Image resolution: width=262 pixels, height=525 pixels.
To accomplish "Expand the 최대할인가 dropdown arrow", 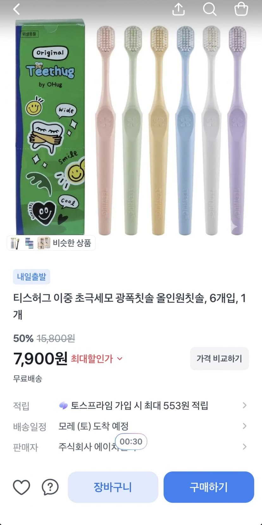I will 120,359.
